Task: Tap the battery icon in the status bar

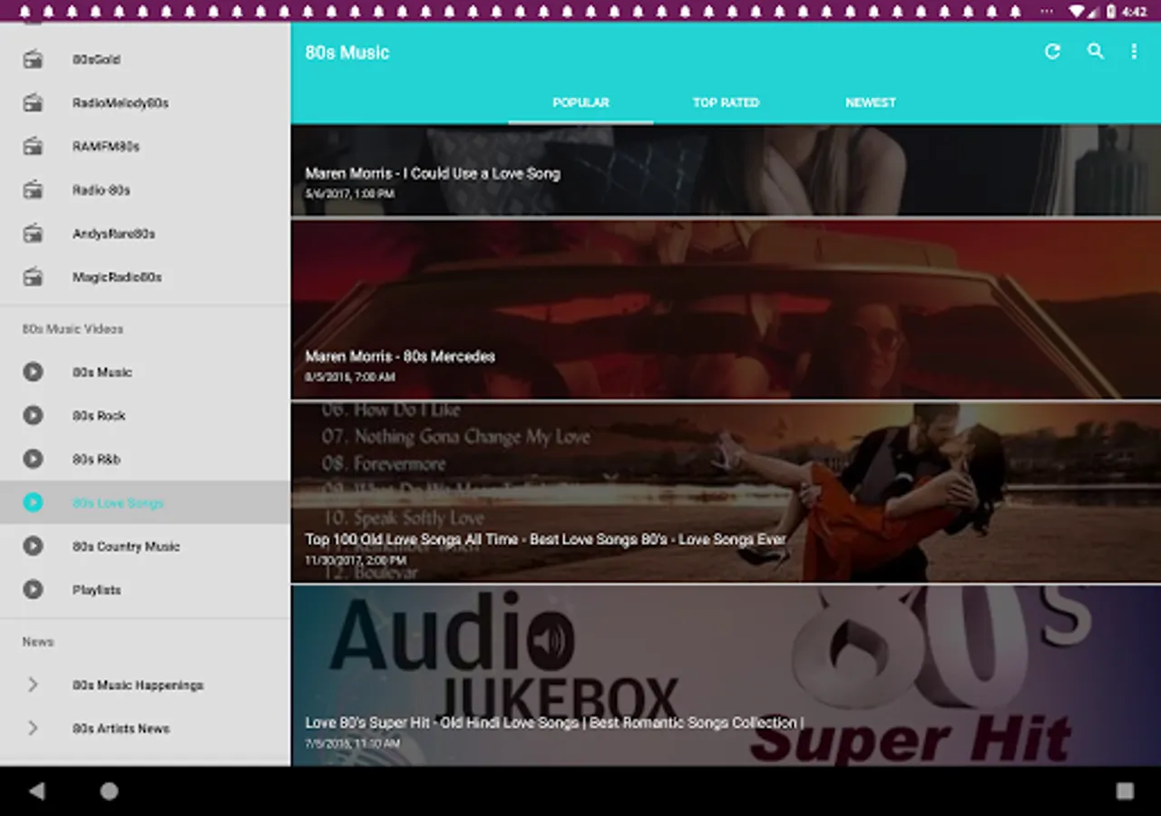Action: [x=1111, y=12]
